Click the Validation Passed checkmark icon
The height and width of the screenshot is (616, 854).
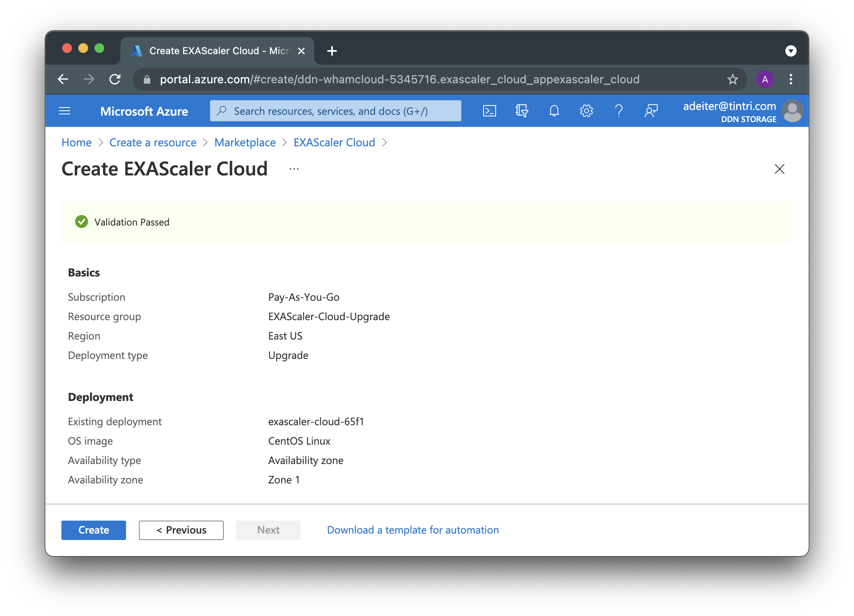[x=82, y=222]
